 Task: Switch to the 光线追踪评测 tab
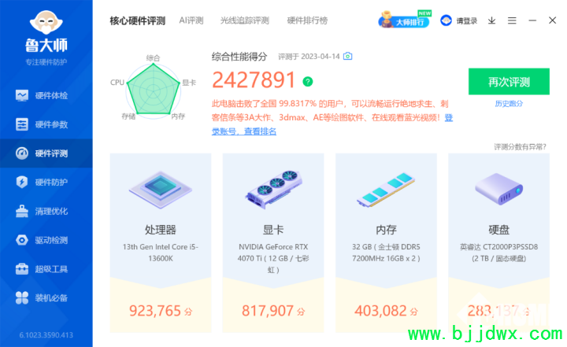[x=245, y=20]
